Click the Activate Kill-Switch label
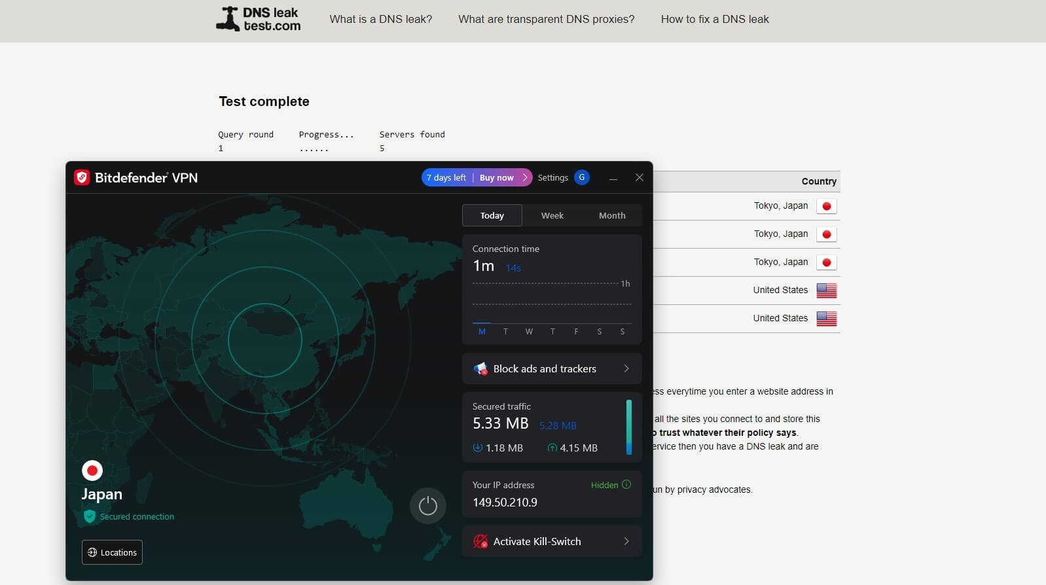 click(537, 541)
